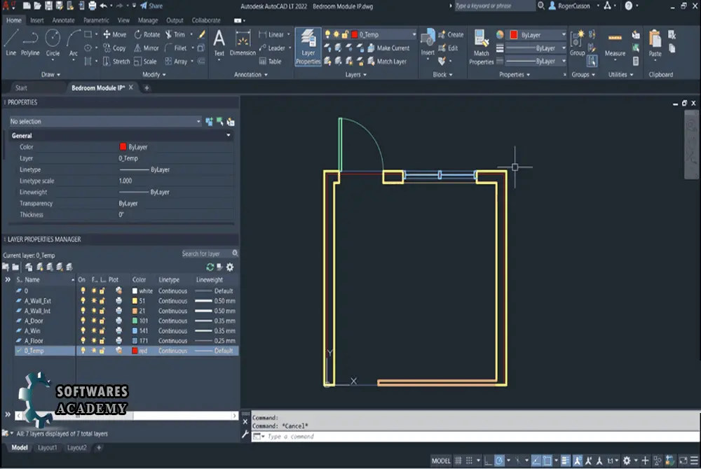Click the Move tool in Modify panel
Viewport: 701px width, 469px height.
pos(115,34)
